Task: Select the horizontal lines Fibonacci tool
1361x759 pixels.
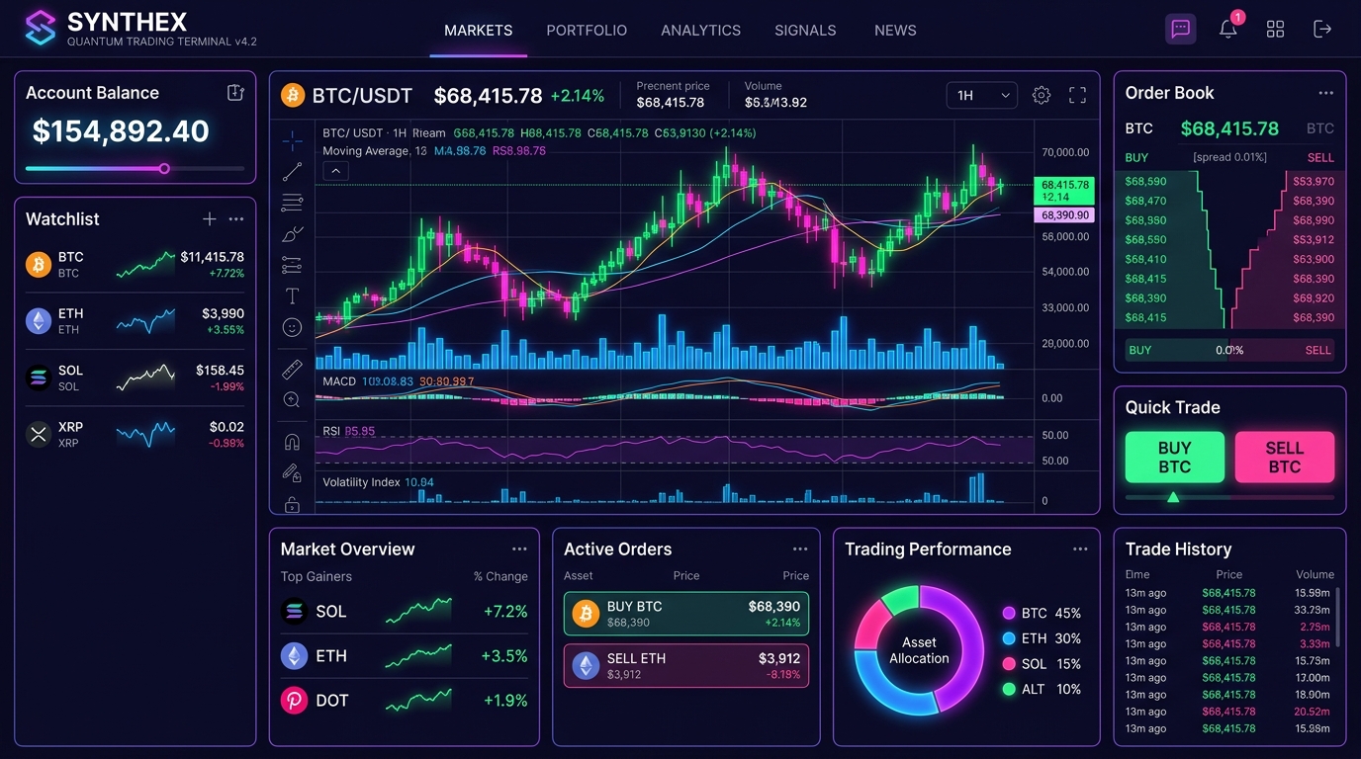Action: [292, 203]
